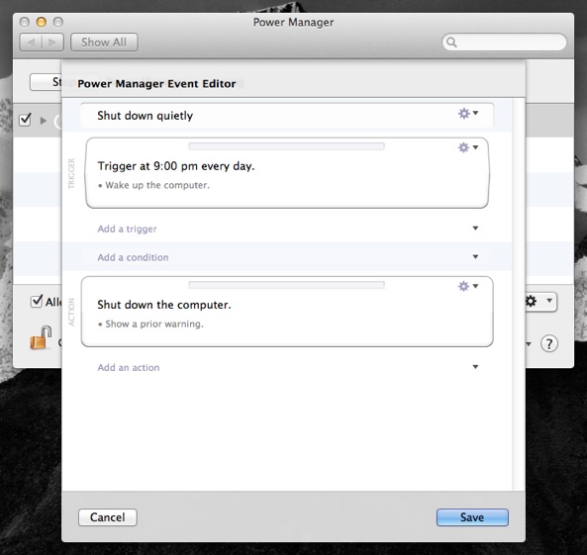Go back with the toolbar left arrow

click(x=31, y=43)
